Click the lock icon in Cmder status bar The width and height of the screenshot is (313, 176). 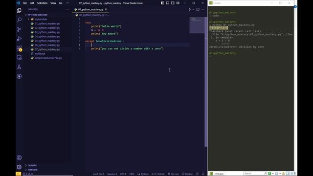click(x=284, y=174)
